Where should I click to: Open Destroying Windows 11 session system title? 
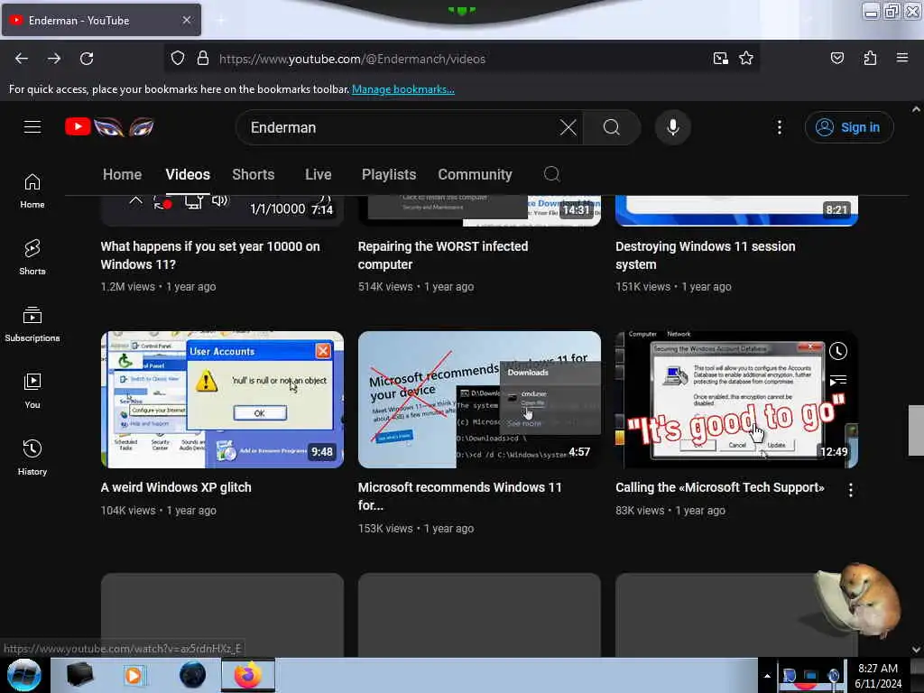(x=706, y=255)
